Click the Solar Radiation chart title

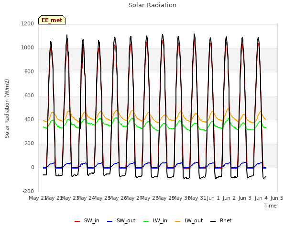[153, 5]
